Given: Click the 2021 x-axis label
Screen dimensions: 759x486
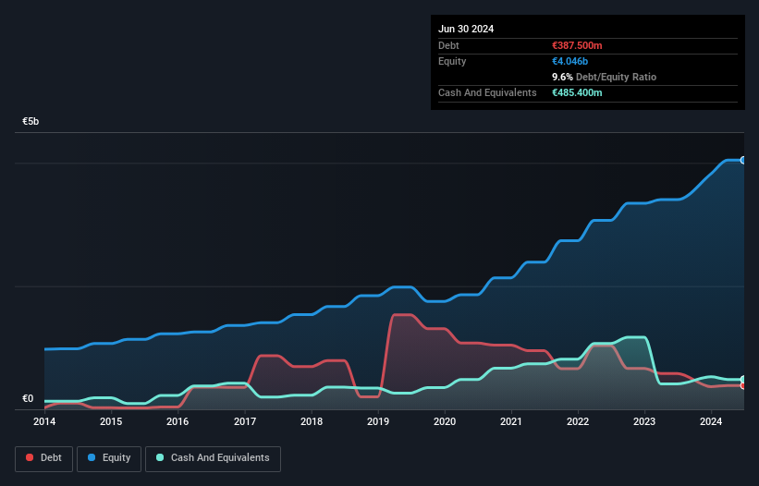Looking at the screenshot, I should click(x=511, y=421).
